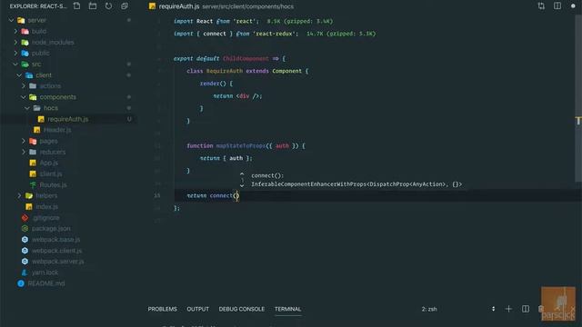This screenshot has width=582, height=327.
Task: Open the terminal selector dropdown showing 2: zsh
Action: [x=458, y=309]
